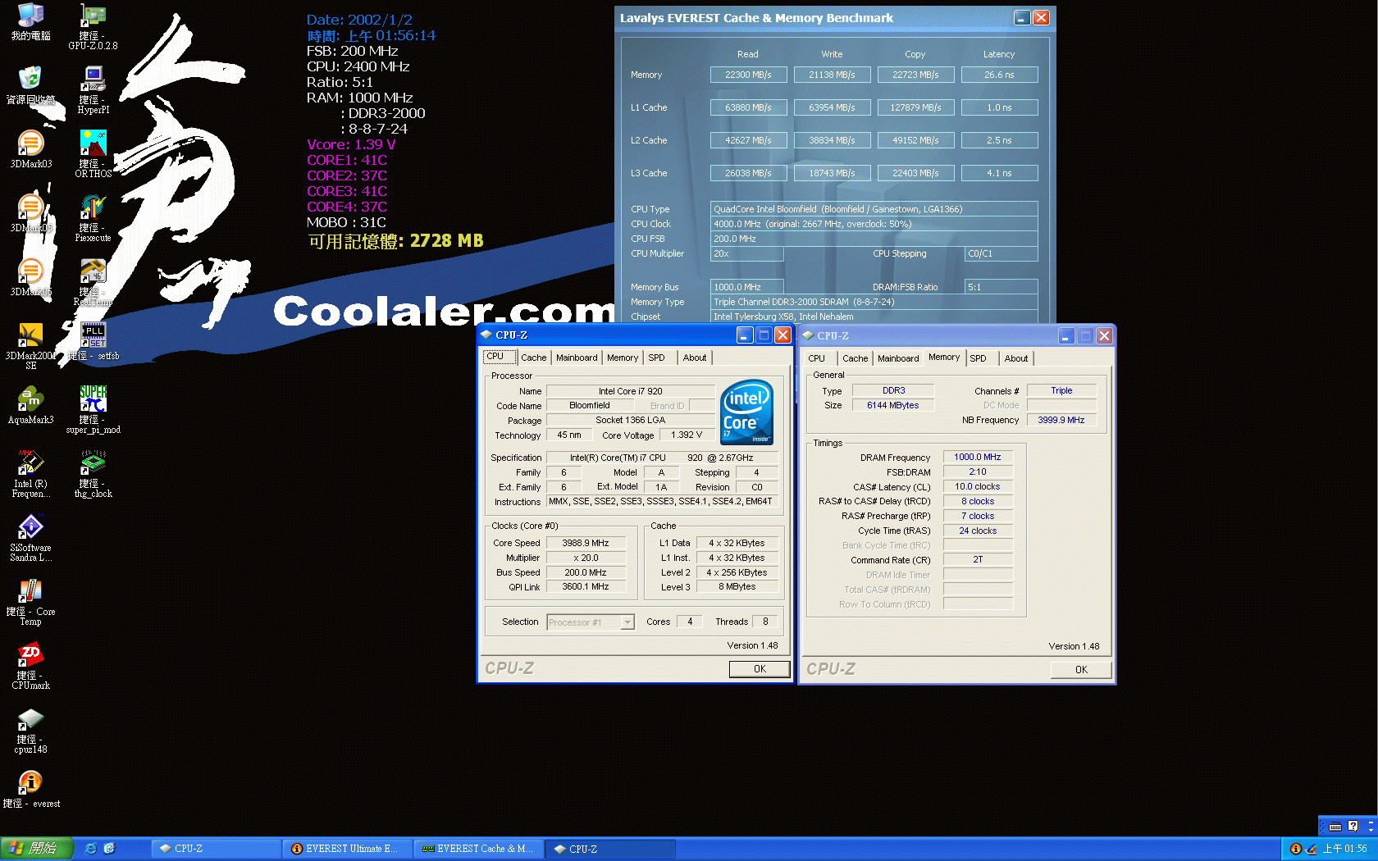Viewport: 1378px width, 861px height.
Task: Click the Intel Core i7 logo in CPU-Z
Action: coord(746,412)
